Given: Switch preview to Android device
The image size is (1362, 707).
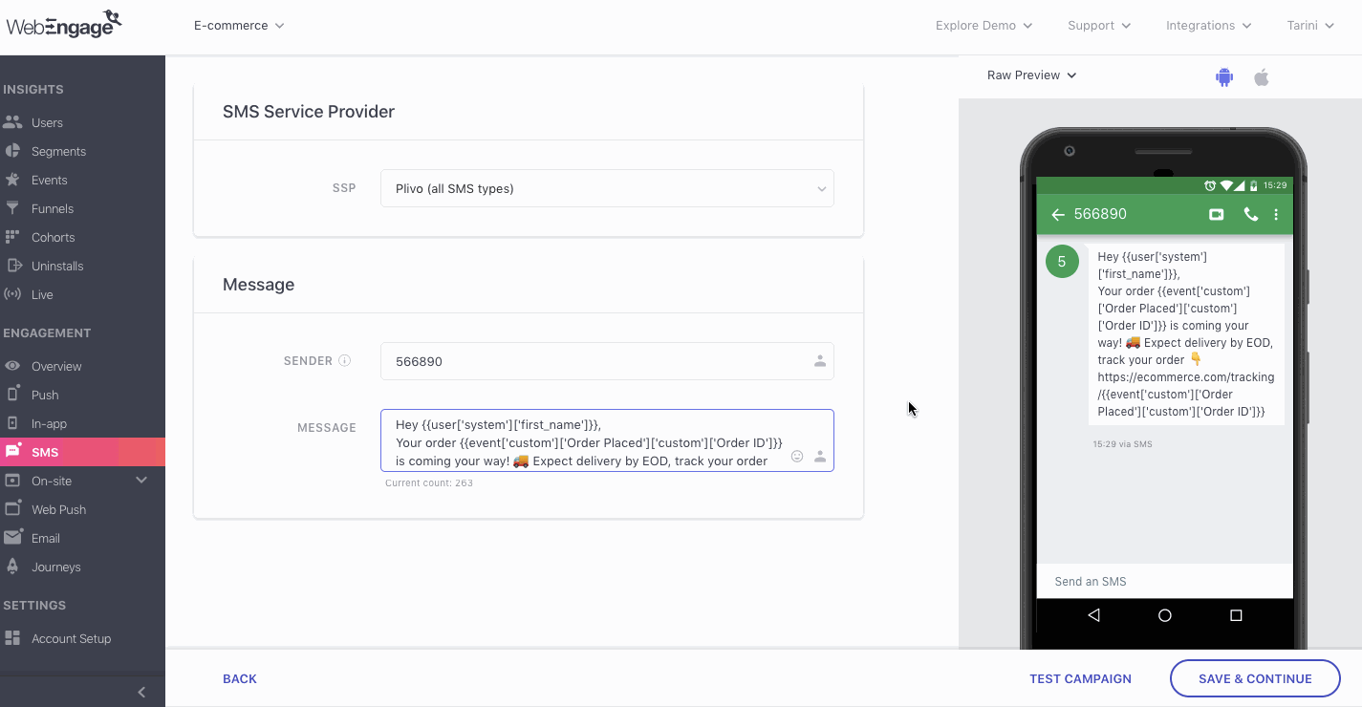Looking at the screenshot, I should pyautogui.click(x=1224, y=77).
